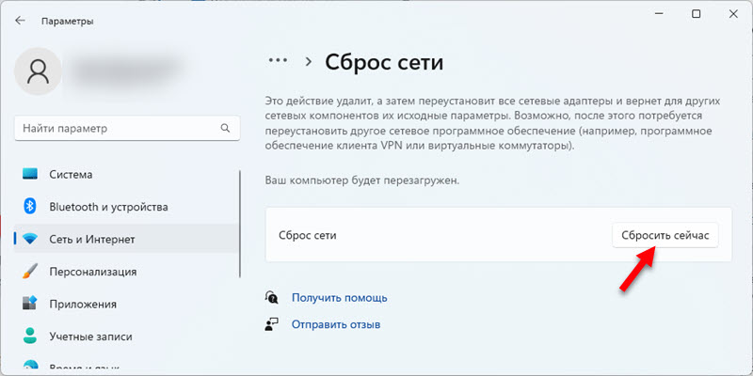The width and height of the screenshot is (753, 376).
Task: Click the Система monitor icon
Action: (30, 175)
